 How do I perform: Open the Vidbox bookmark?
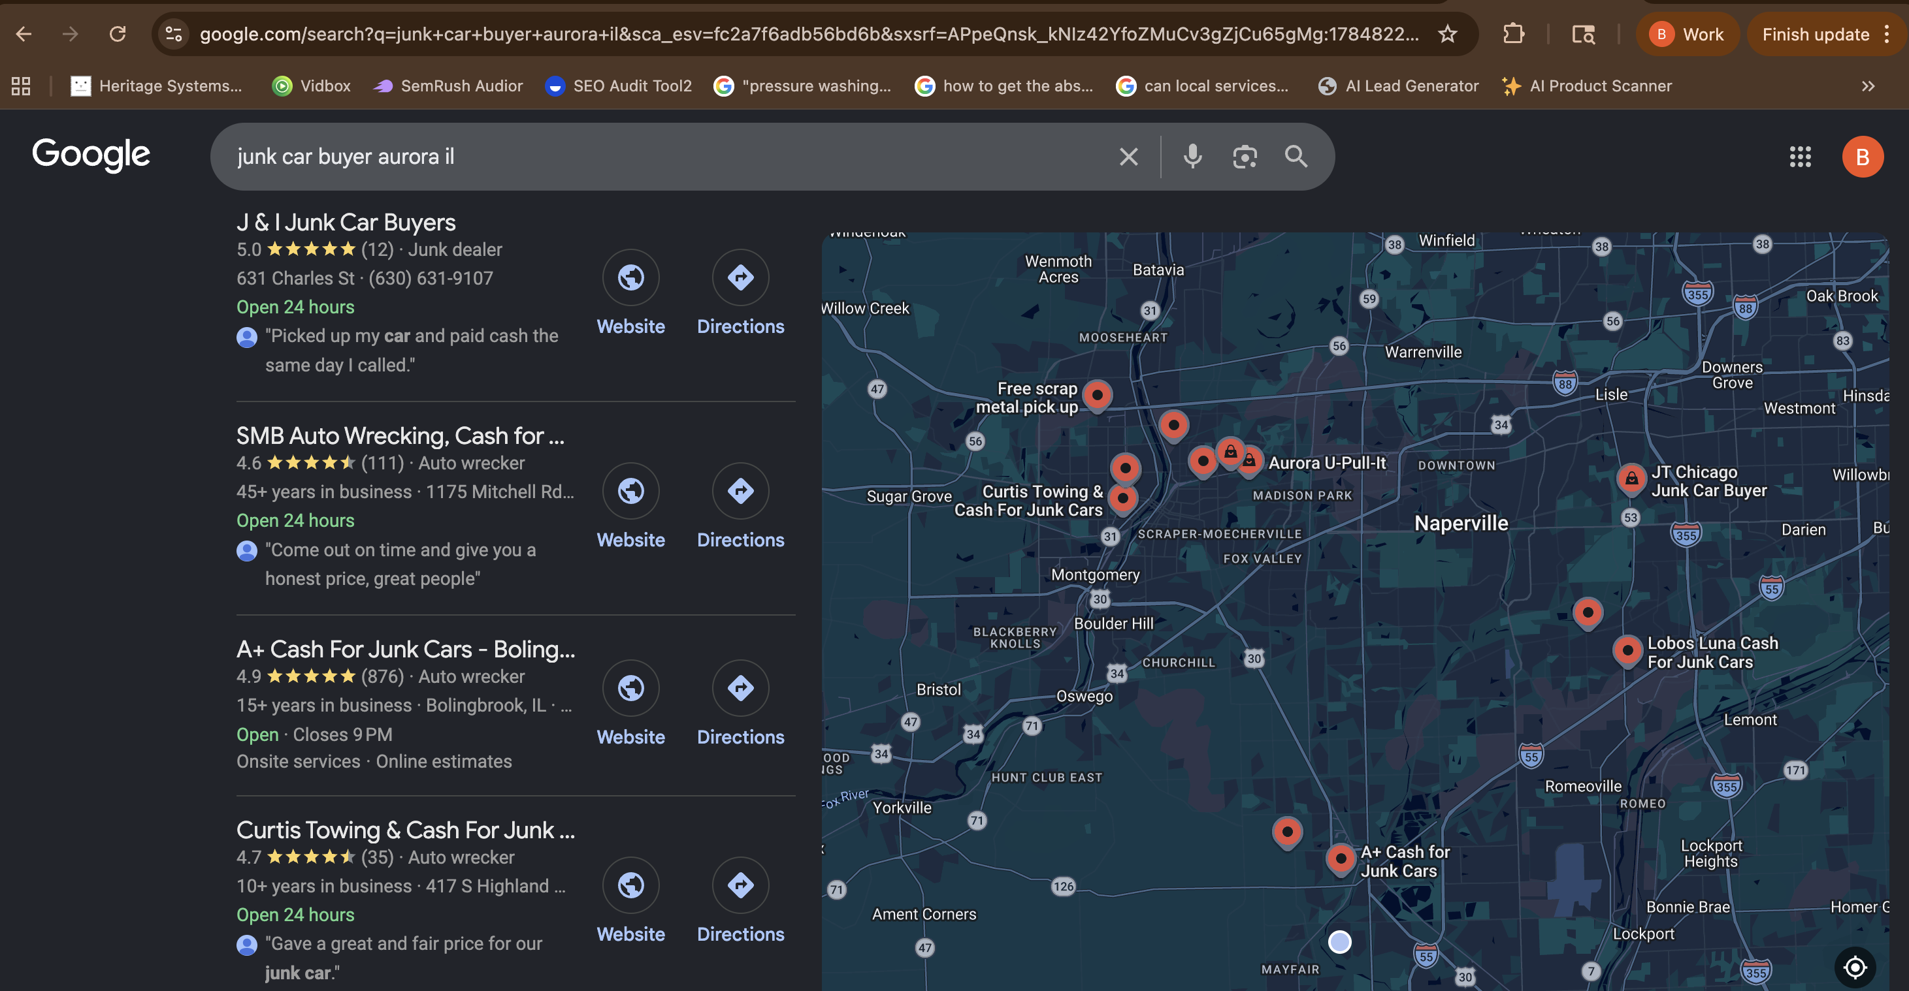pyautogui.click(x=311, y=86)
